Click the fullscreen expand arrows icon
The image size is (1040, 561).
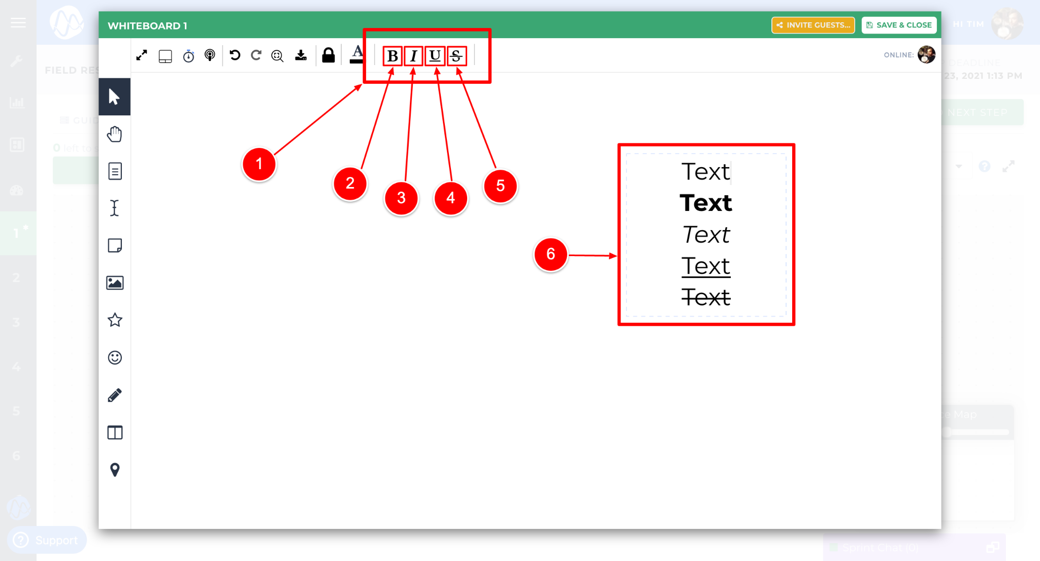point(142,55)
